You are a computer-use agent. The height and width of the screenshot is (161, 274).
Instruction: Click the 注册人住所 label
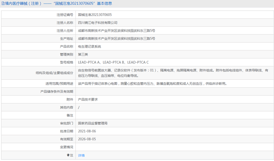[x=65, y=31]
